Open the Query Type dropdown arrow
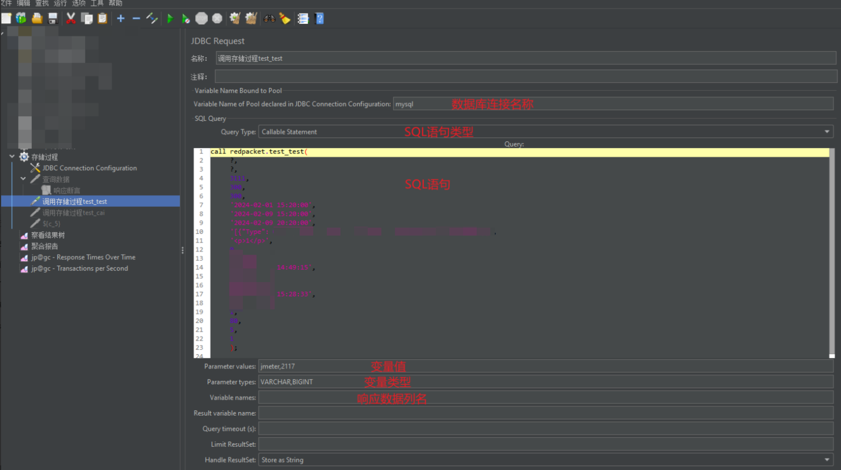This screenshot has width=841, height=470. 827,132
